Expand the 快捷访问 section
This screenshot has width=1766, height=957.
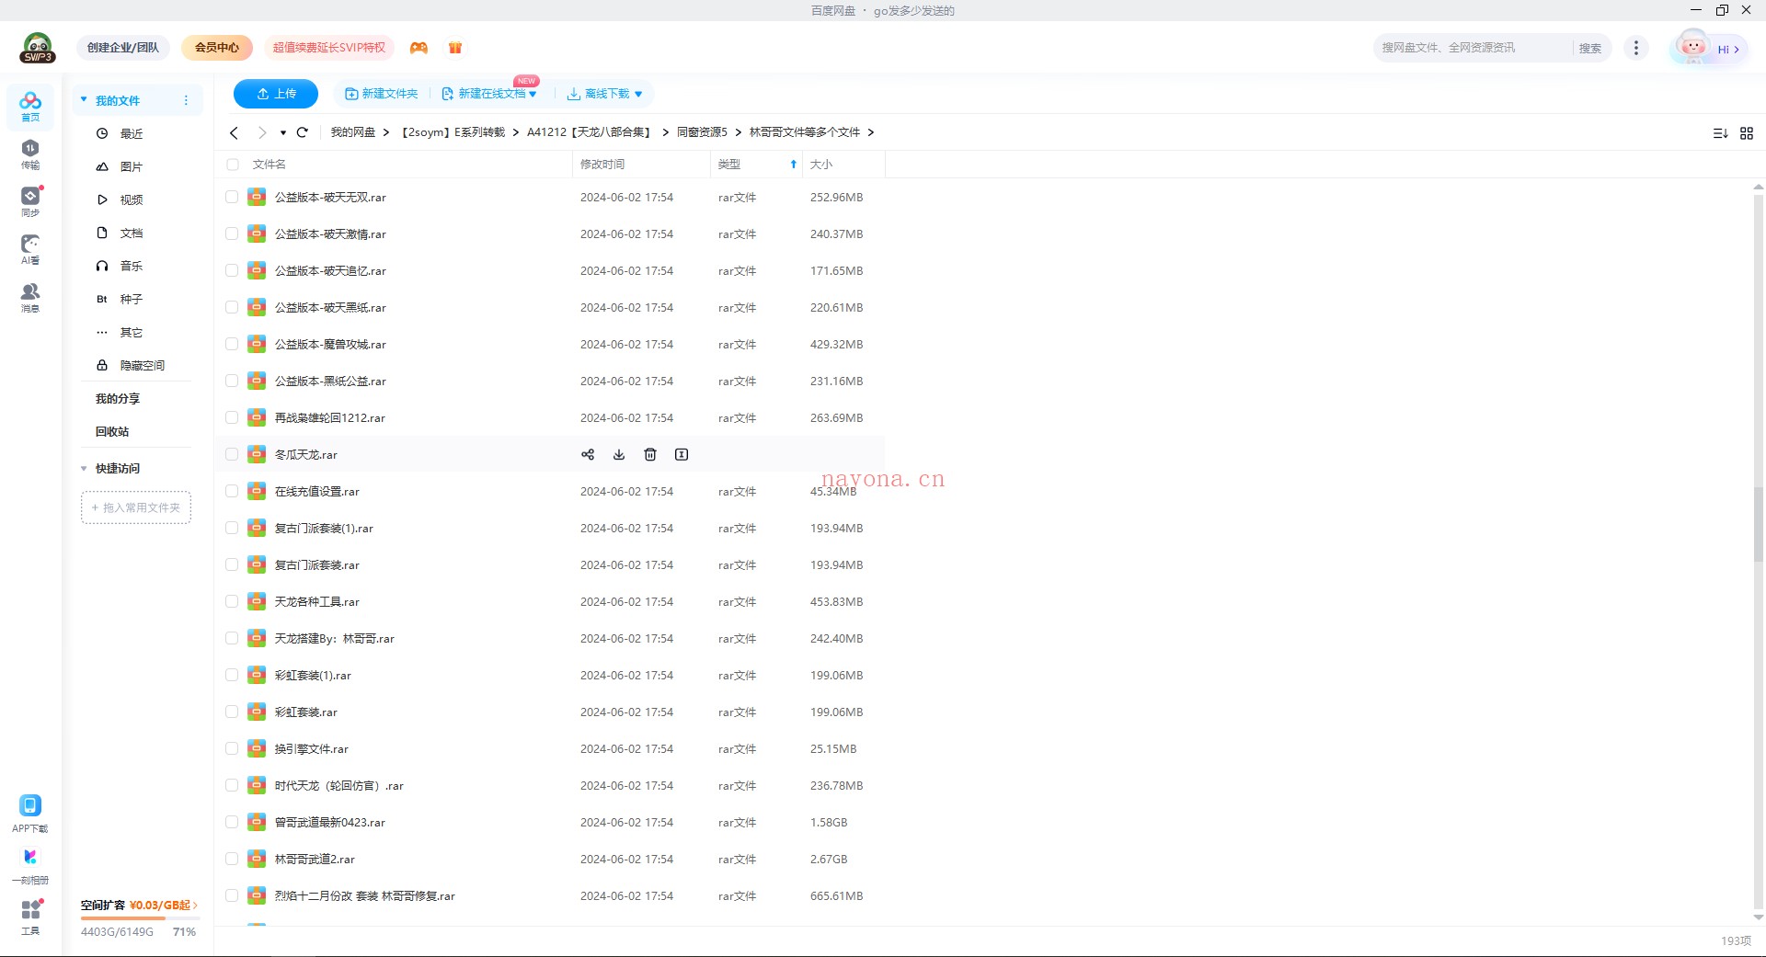[84, 468]
